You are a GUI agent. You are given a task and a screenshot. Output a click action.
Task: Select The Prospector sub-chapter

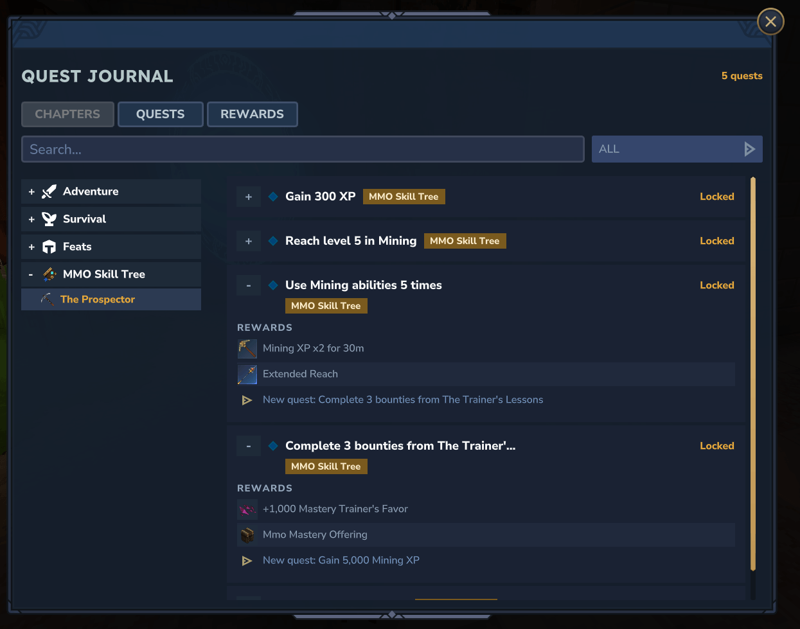point(111,299)
